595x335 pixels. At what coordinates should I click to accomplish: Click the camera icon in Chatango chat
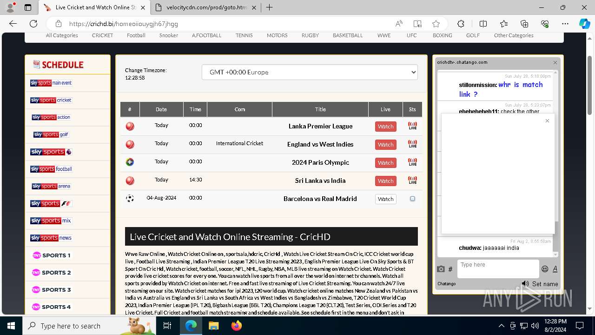441,269
